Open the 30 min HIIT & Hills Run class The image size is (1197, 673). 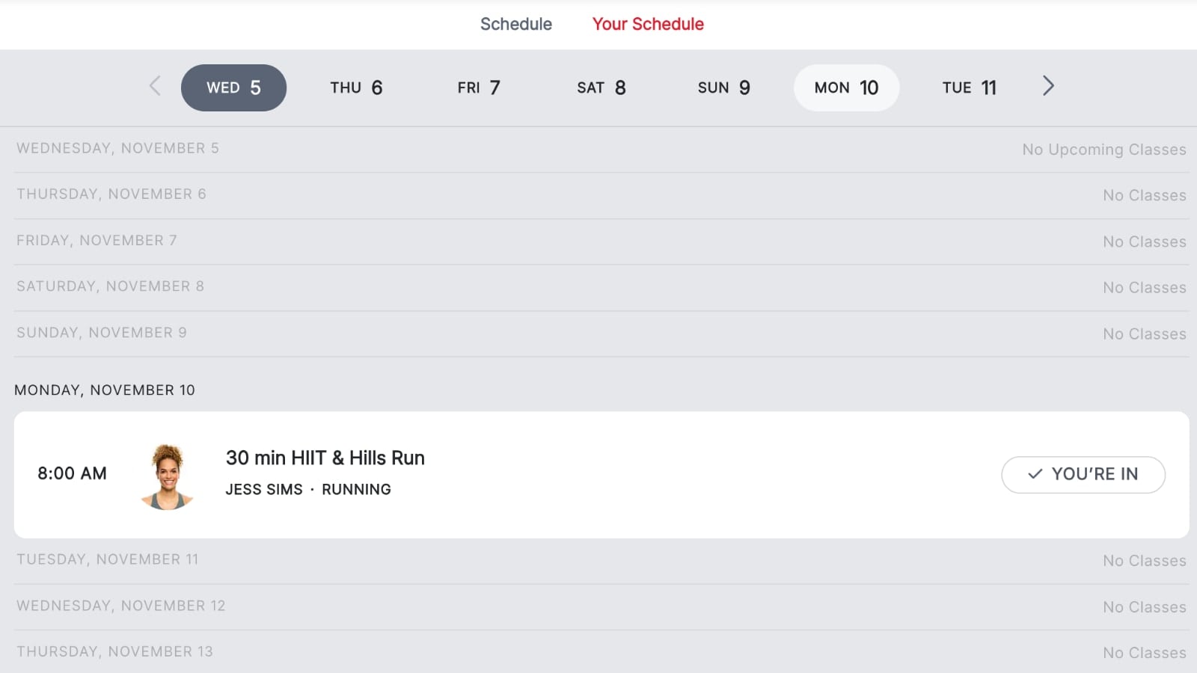click(325, 458)
